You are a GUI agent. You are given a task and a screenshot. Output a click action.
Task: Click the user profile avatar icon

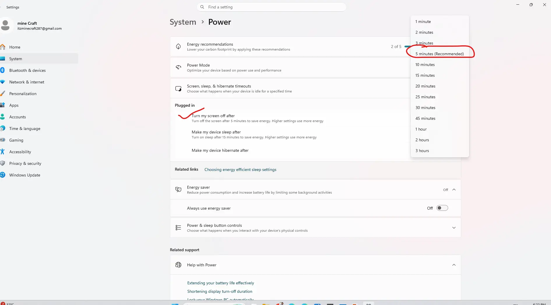pyautogui.click(x=6, y=25)
